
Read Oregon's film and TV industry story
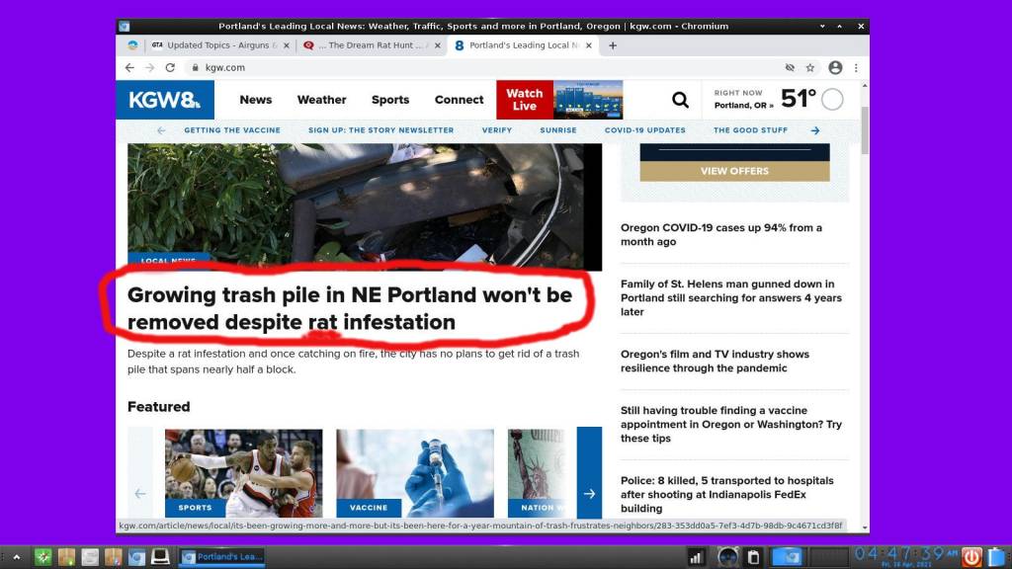coord(716,362)
